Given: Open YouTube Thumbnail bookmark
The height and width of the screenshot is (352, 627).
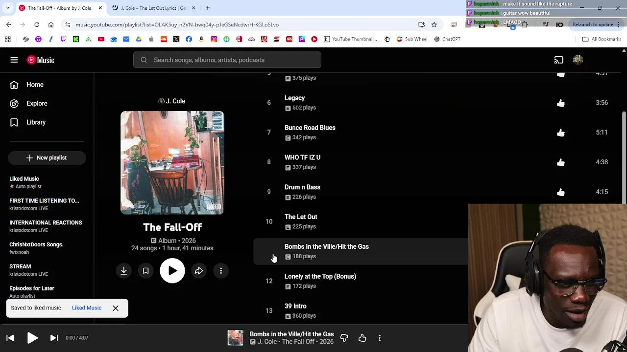Looking at the screenshot, I should pos(350,39).
